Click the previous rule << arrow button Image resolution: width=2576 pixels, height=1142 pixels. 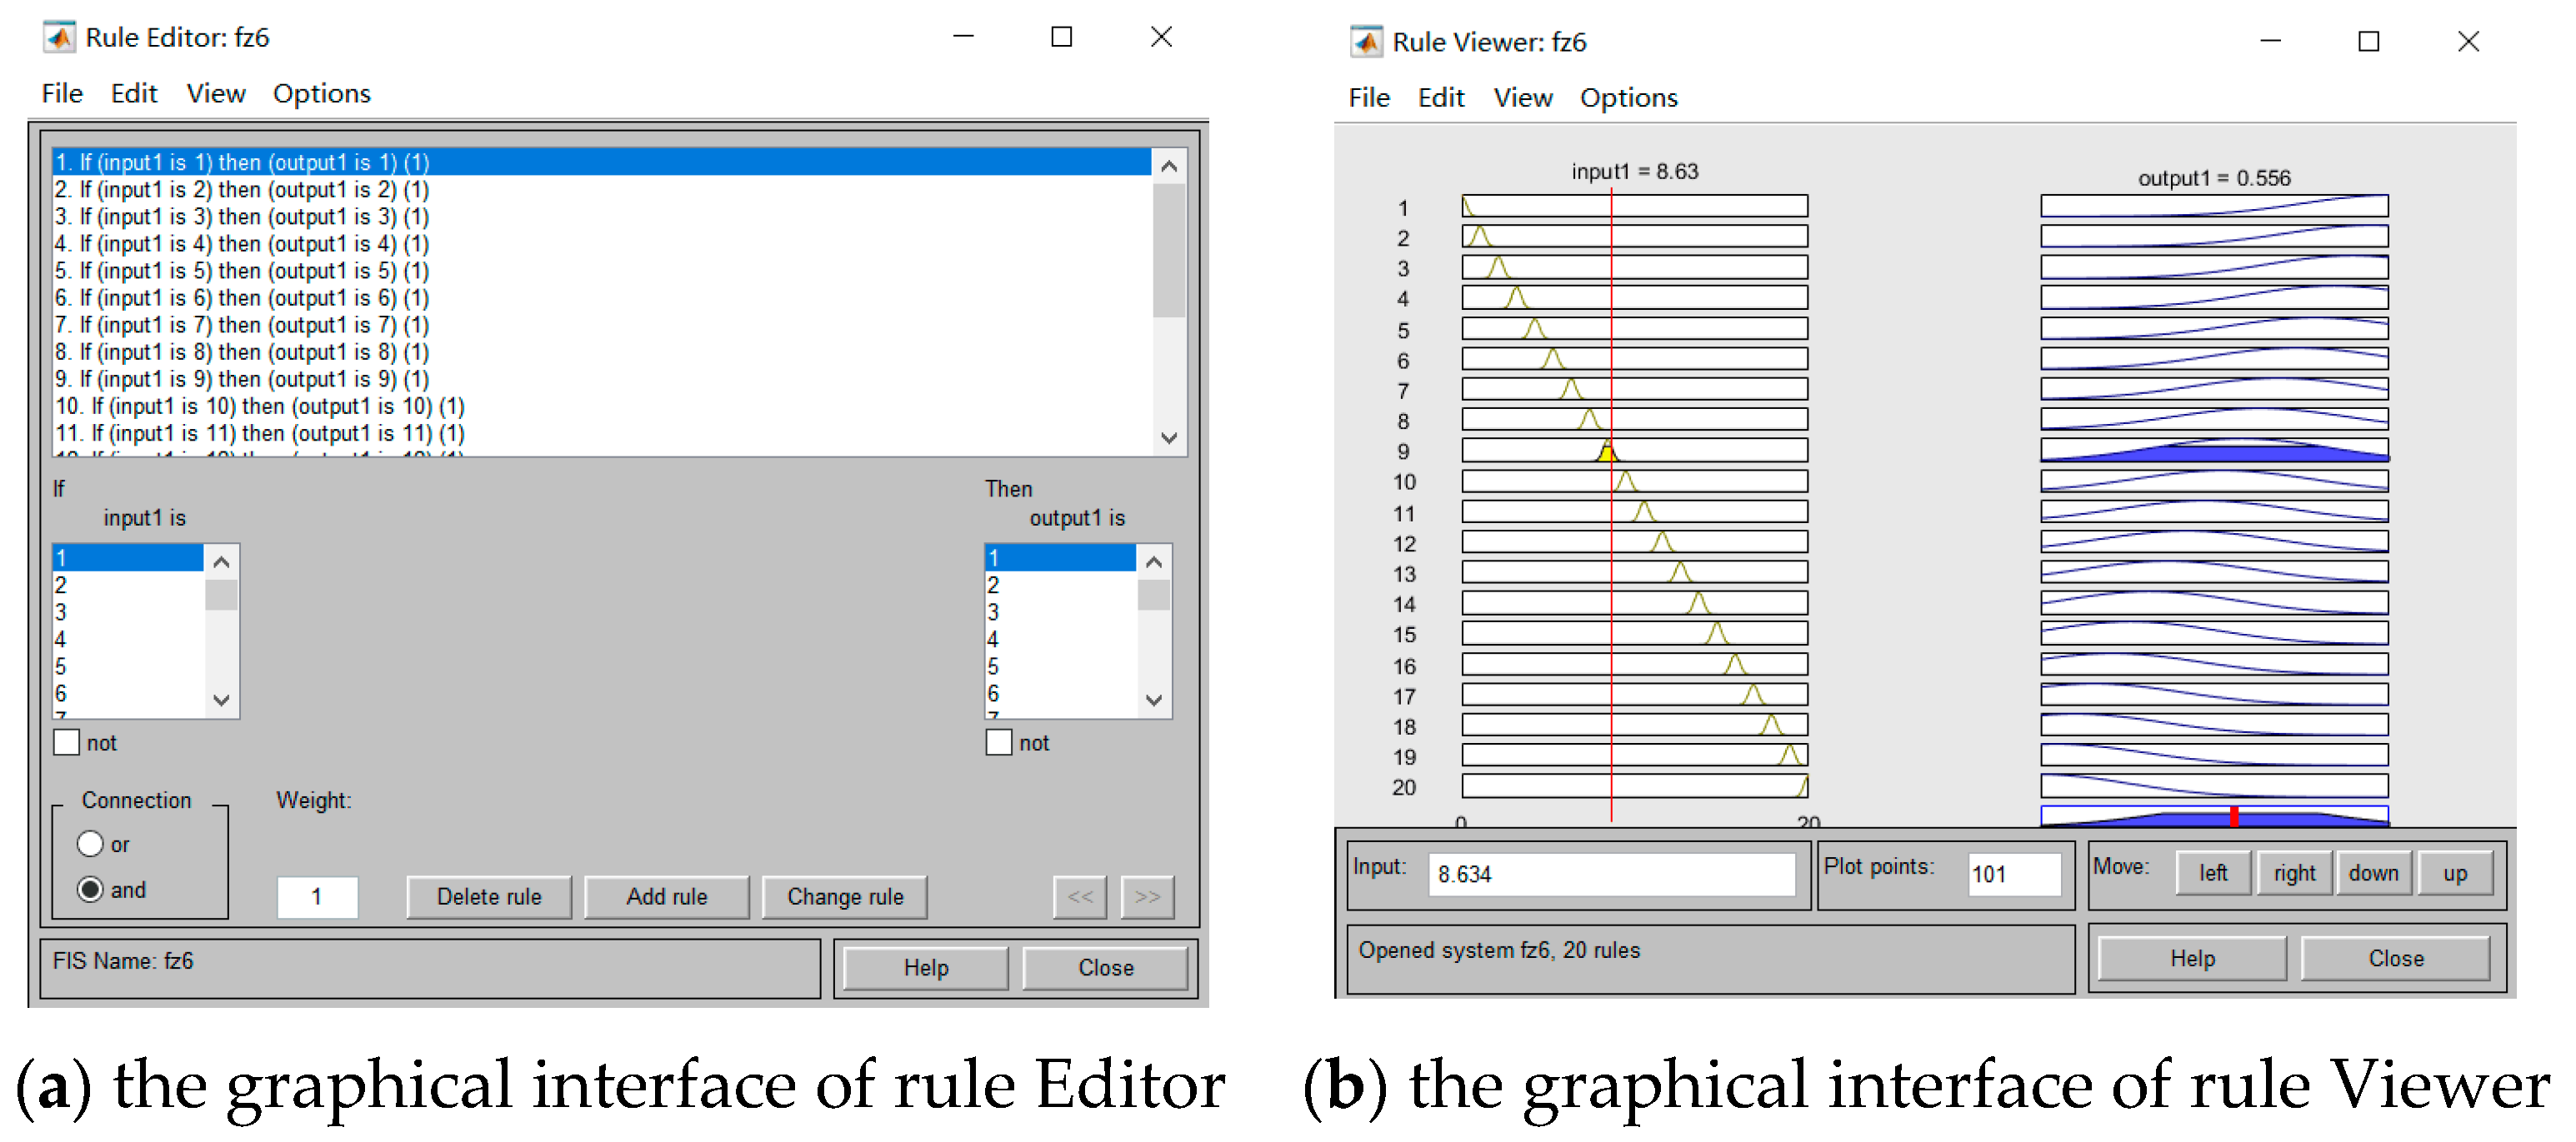pyautogui.click(x=1079, y=896)
